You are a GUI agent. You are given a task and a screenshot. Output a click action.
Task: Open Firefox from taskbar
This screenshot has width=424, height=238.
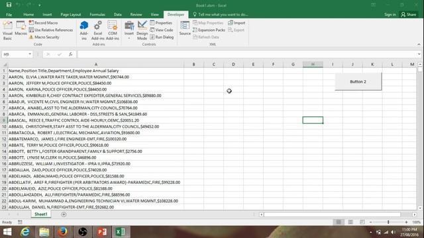63,232
